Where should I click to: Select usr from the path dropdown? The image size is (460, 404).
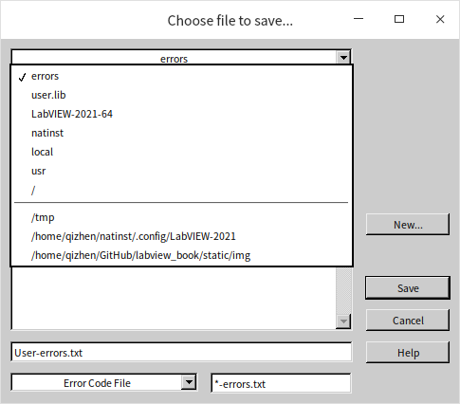[182, 171]
